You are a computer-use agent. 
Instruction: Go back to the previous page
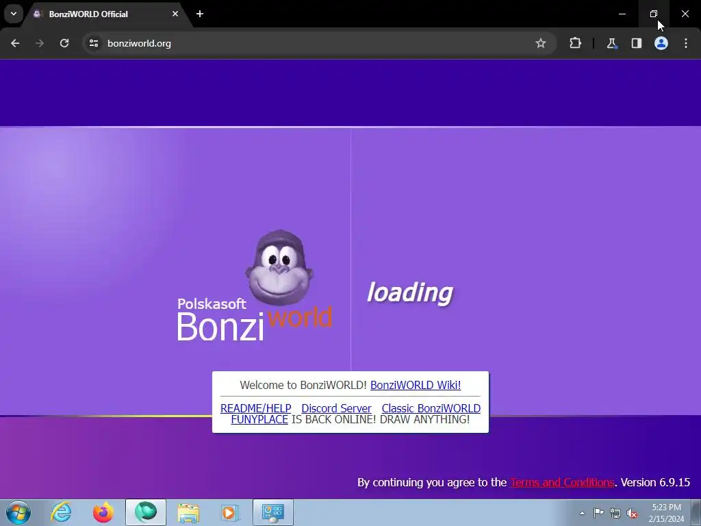pyautogui.click(x=15, y=43)
